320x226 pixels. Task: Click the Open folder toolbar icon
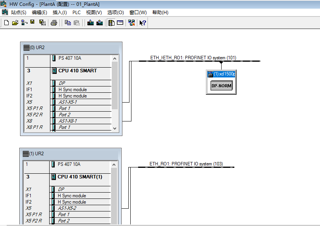[x=15, y=23]
